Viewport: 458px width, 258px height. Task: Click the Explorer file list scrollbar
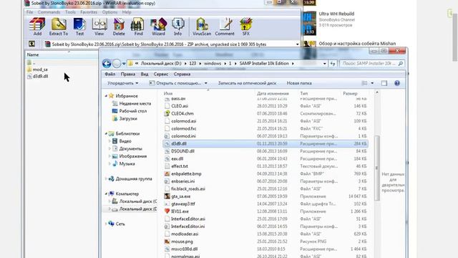pyautogui.click(x=377, y=168)
